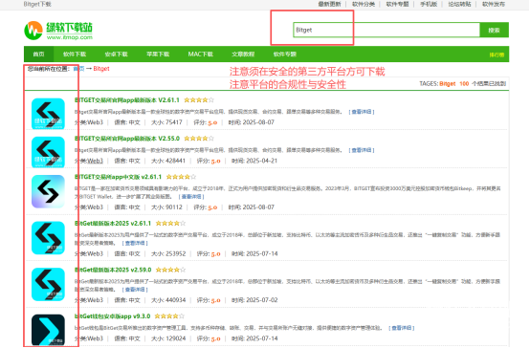Open the BitGet 2025 v2.59.0 app icon
The image size is (530, 348).
click(48, 284)
